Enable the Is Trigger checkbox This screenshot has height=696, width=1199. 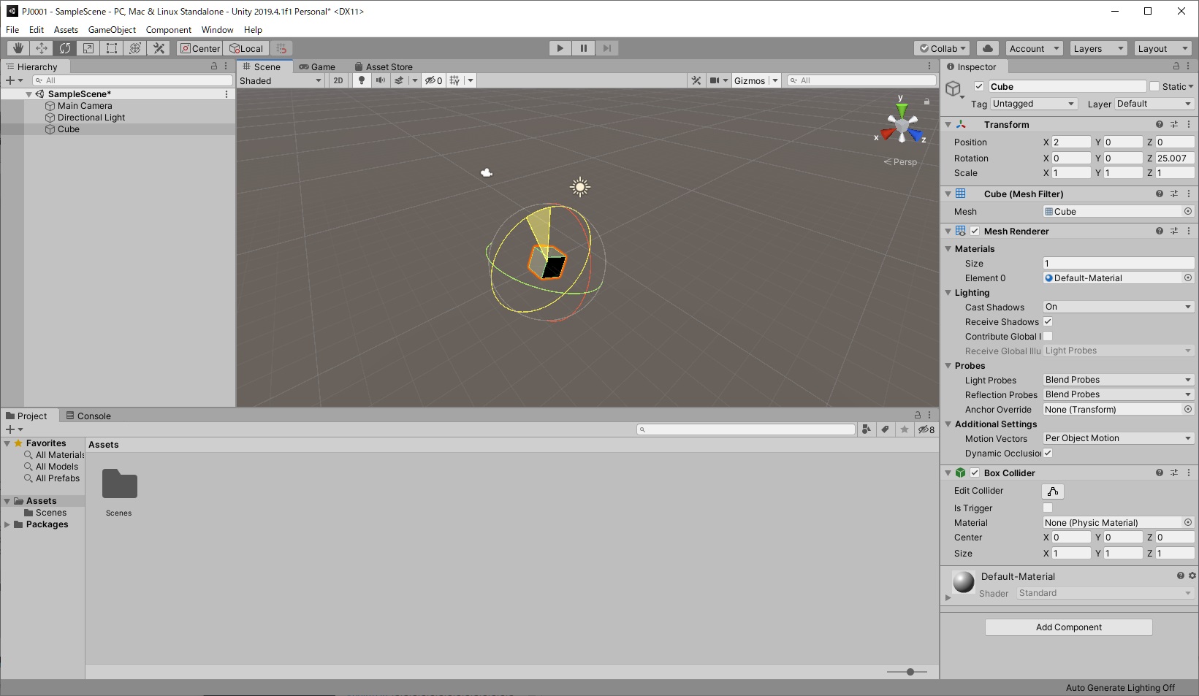[x=1048, y=508]
